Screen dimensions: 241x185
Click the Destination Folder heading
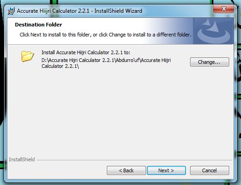[39, 25]
